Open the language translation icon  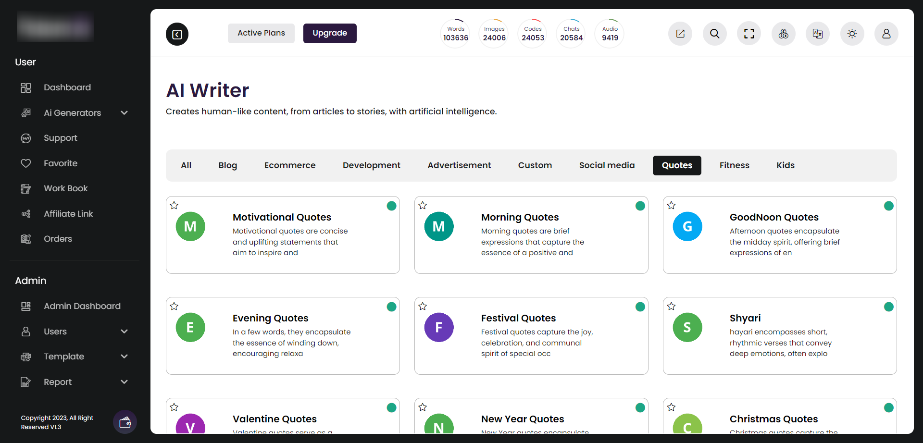[817, 34]
